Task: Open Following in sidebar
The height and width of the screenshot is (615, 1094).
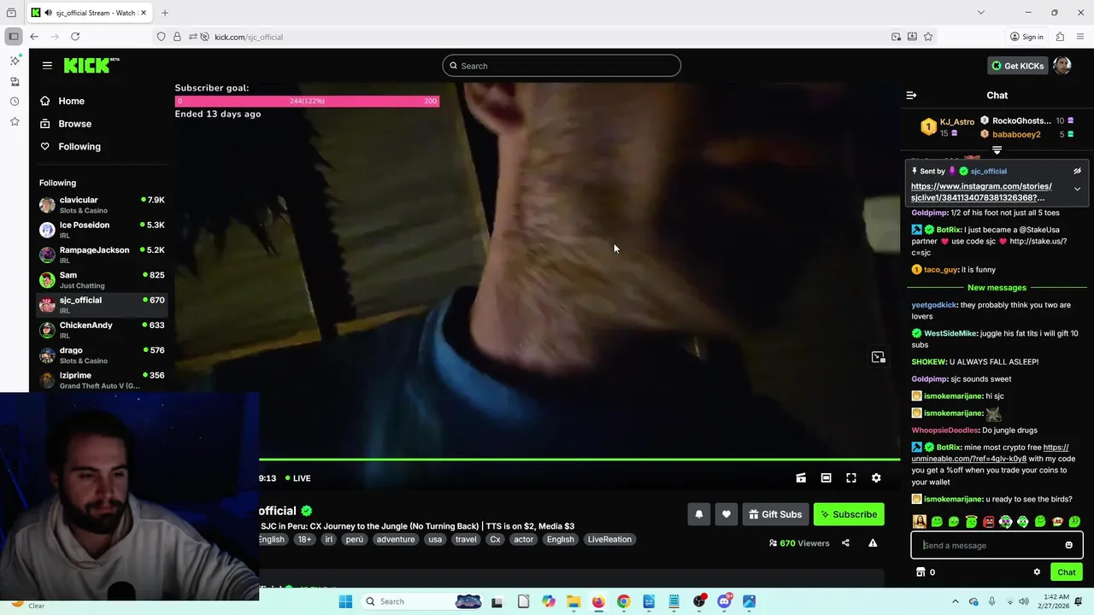Action: [x=70, y=147]
